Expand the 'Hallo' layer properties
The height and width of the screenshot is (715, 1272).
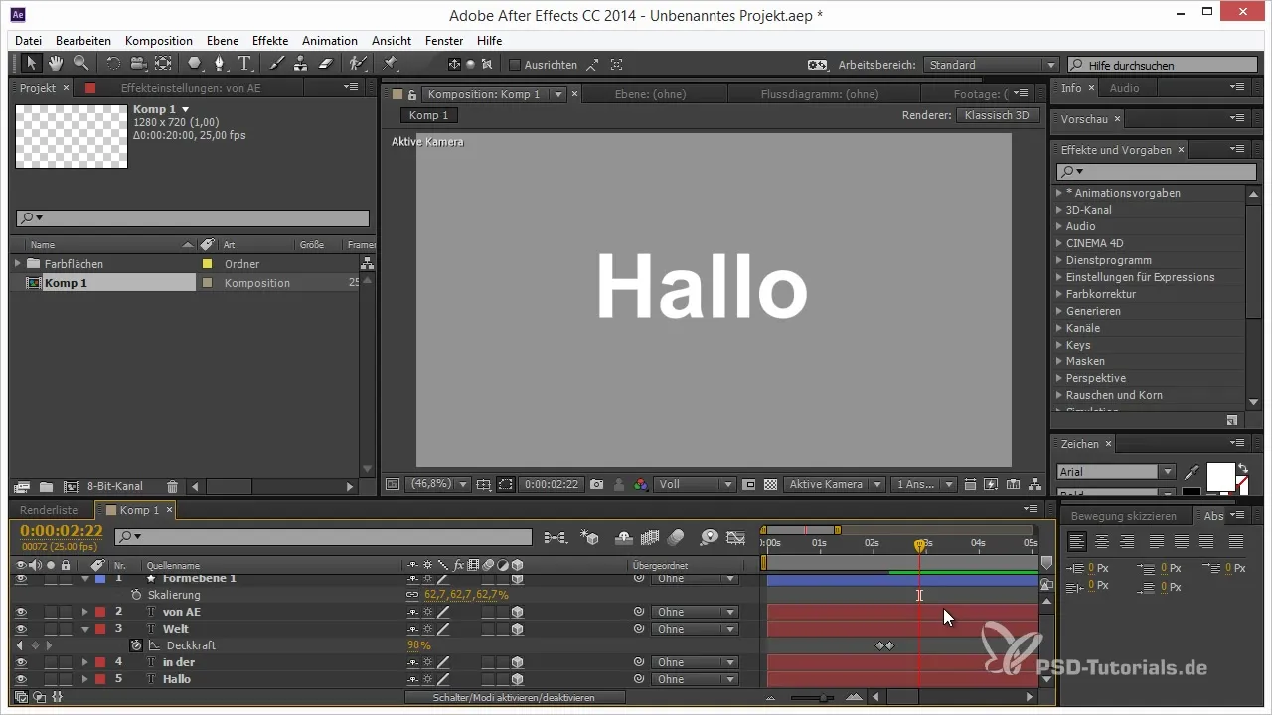coord(84,679)
